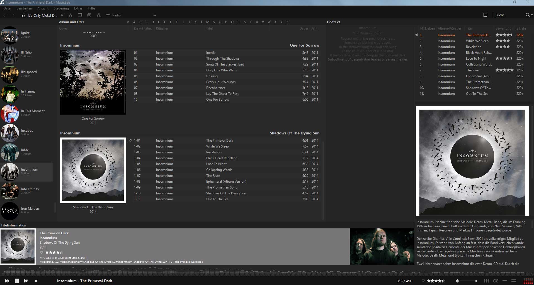
Task: Select the Incubus artist thumbnail
Action: pyautogui.click(x=10, y=132)
